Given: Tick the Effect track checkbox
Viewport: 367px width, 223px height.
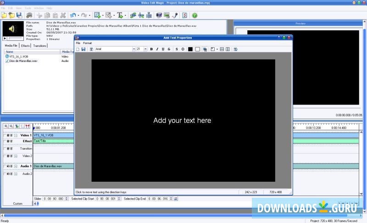Looking at the screenshot, I should coord(5,141).
